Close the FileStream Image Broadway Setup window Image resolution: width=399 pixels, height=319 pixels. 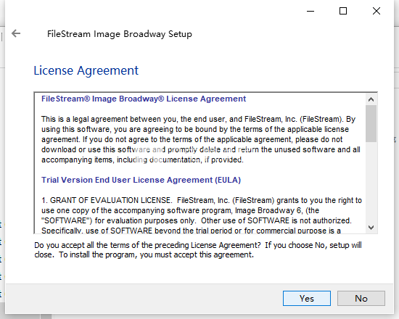[x=377, y=11]
